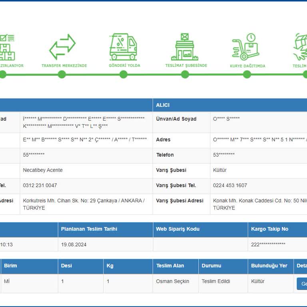
Task: Click Kültür in the Varış Şubesi row
Action: click(220, 170)
